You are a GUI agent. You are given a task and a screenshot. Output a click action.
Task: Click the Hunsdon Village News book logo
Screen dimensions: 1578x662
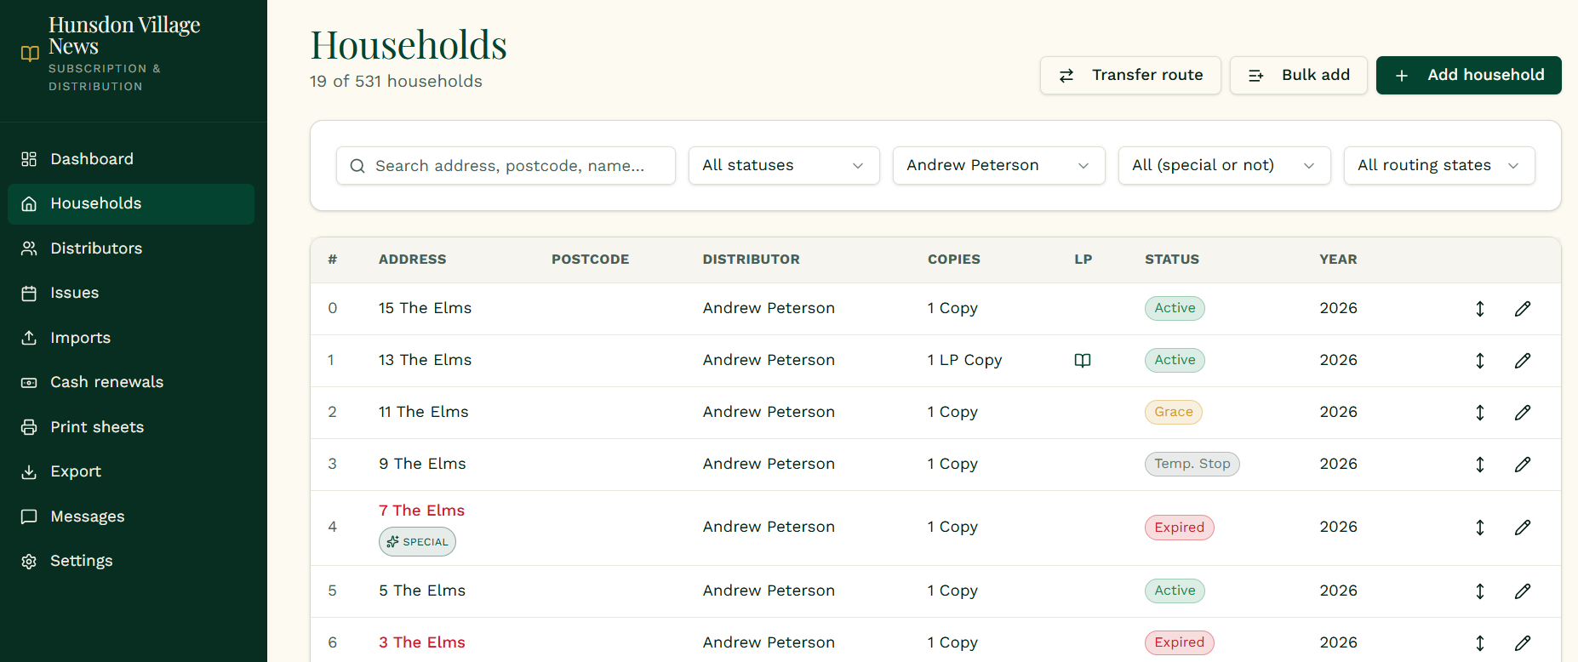pos(30,54)
